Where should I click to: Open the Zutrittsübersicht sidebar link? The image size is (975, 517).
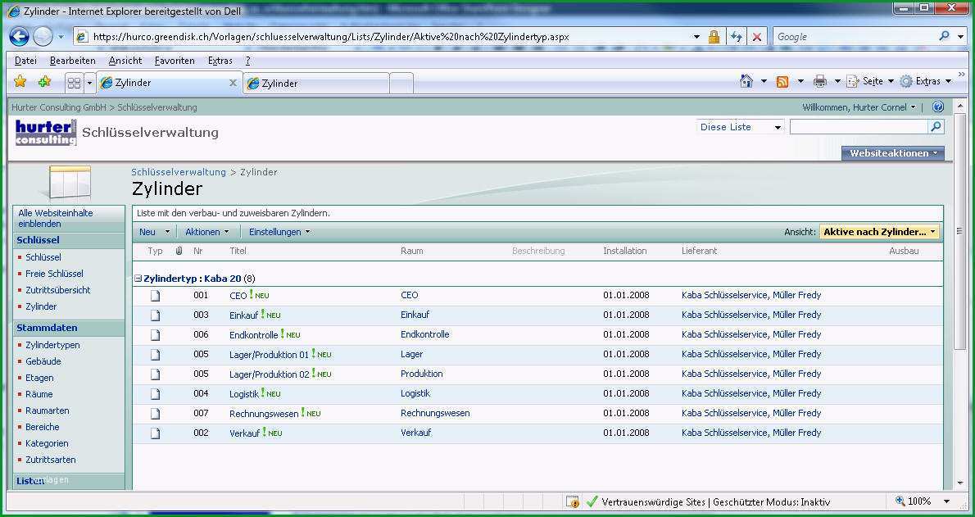[58, 290]
